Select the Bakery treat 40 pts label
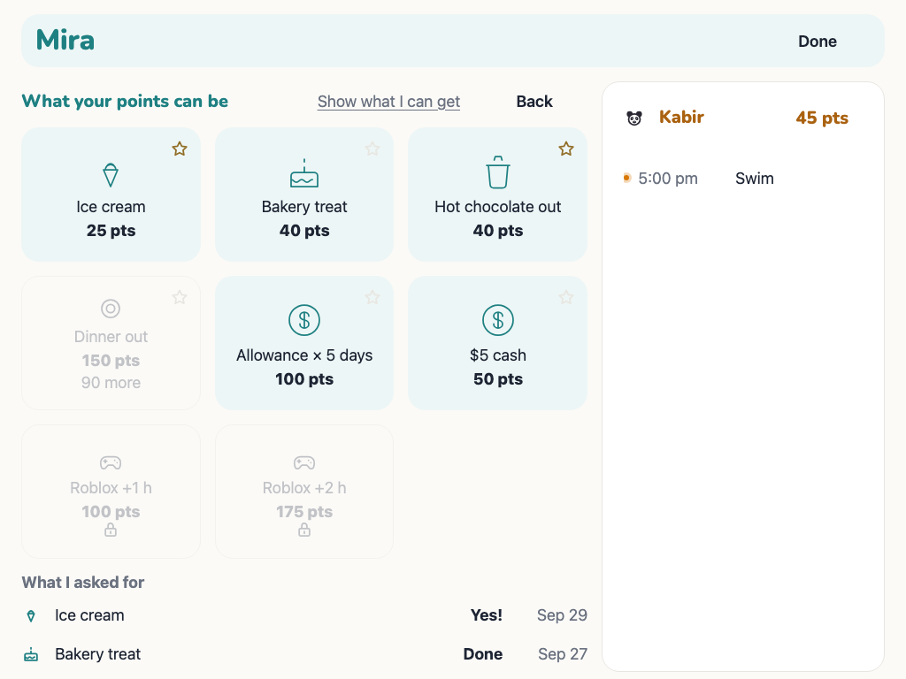 [304, 231]
